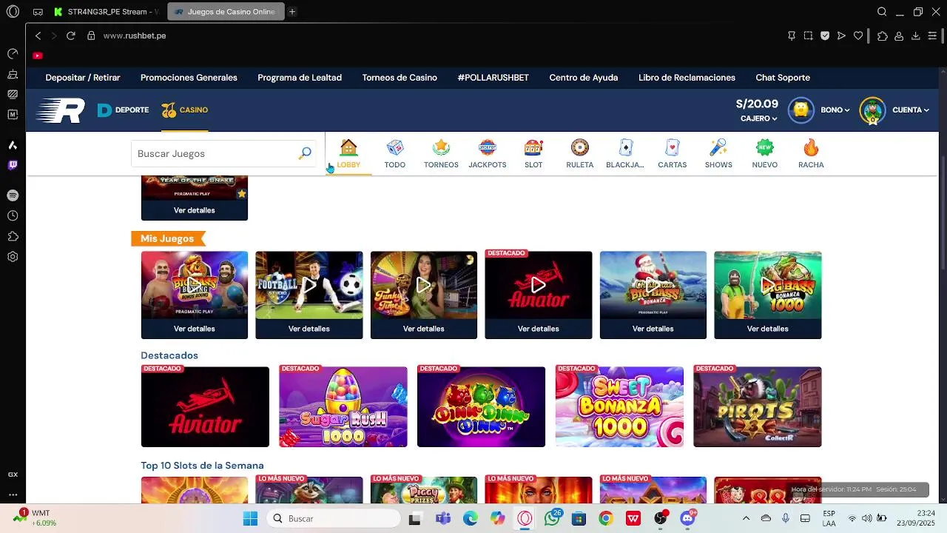The image size is (947, 533).
Task: View details of Aviator in Mis Juegos
Action: 539,329
